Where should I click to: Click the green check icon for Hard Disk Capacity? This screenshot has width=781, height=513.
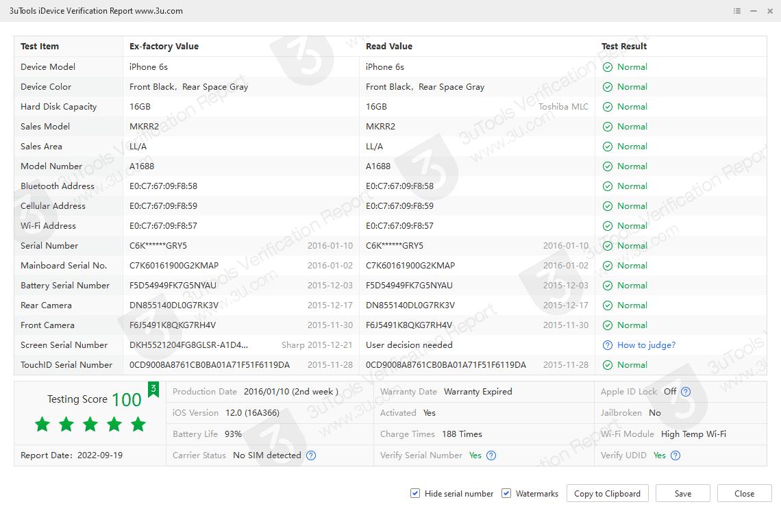tap(607, 107)
